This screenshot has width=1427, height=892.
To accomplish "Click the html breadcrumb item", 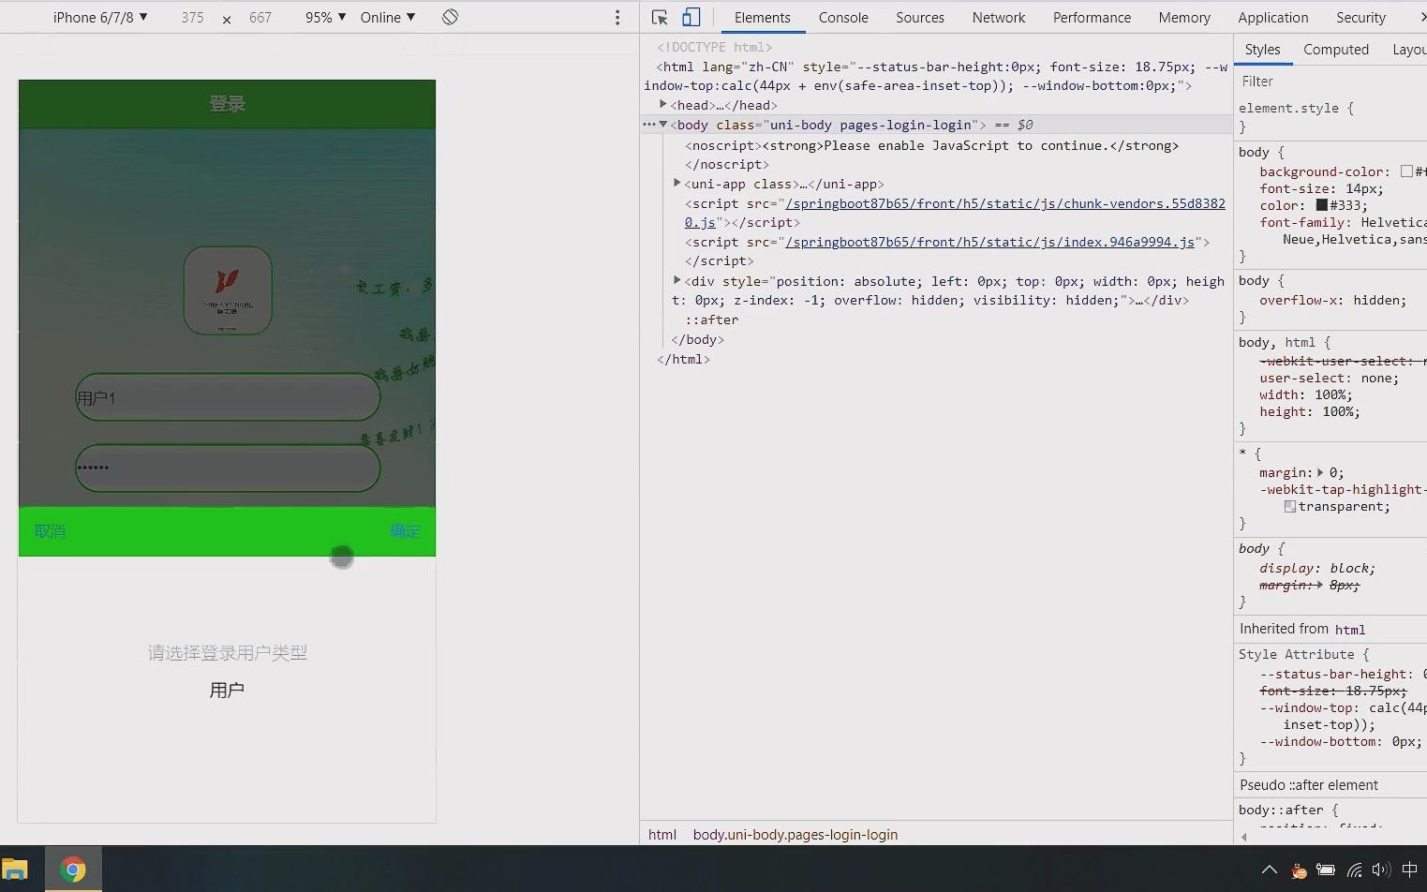I will tap(662, 834).
